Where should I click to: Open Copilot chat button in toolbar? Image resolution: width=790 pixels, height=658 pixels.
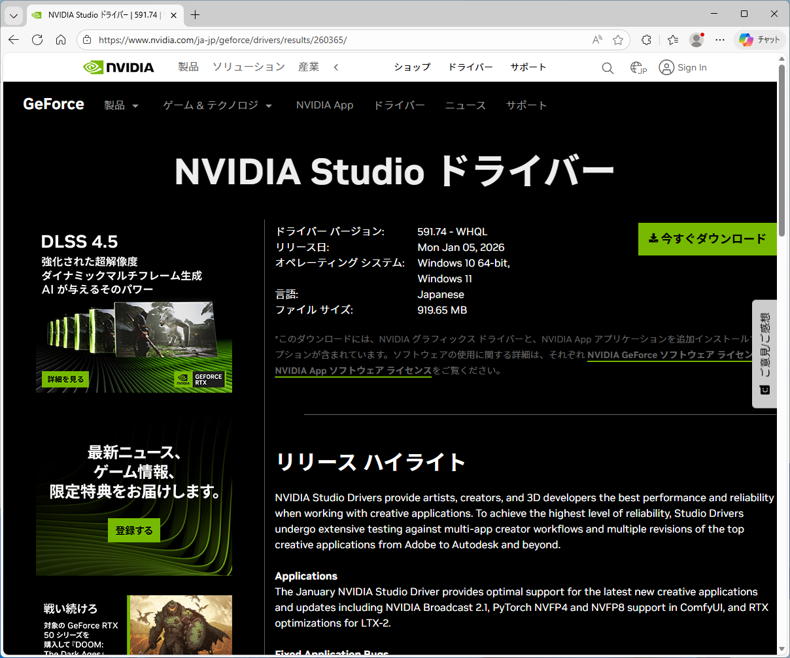pos(759,40)
